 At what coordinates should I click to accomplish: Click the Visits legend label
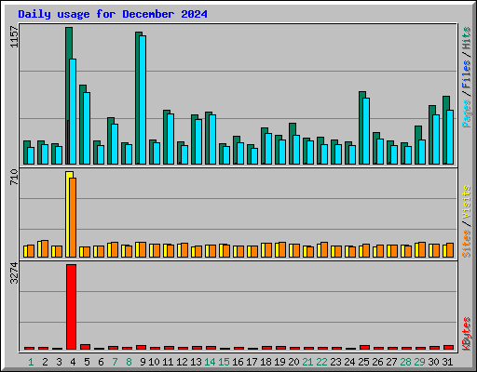(466, 203)
